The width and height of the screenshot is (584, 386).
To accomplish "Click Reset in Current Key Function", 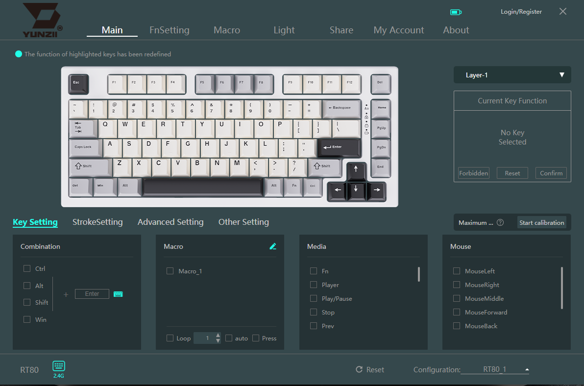I will coord(512,173).
